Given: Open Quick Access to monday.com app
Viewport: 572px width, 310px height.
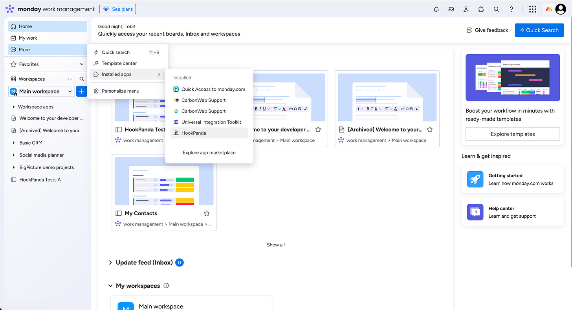Looking at the screenshot, I should click(209, 89).
